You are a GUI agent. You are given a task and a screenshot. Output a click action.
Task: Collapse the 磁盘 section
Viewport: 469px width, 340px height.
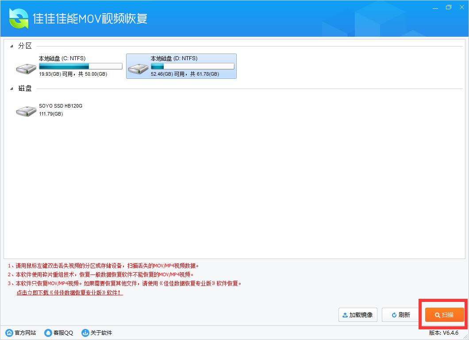[x=12, y=89]
